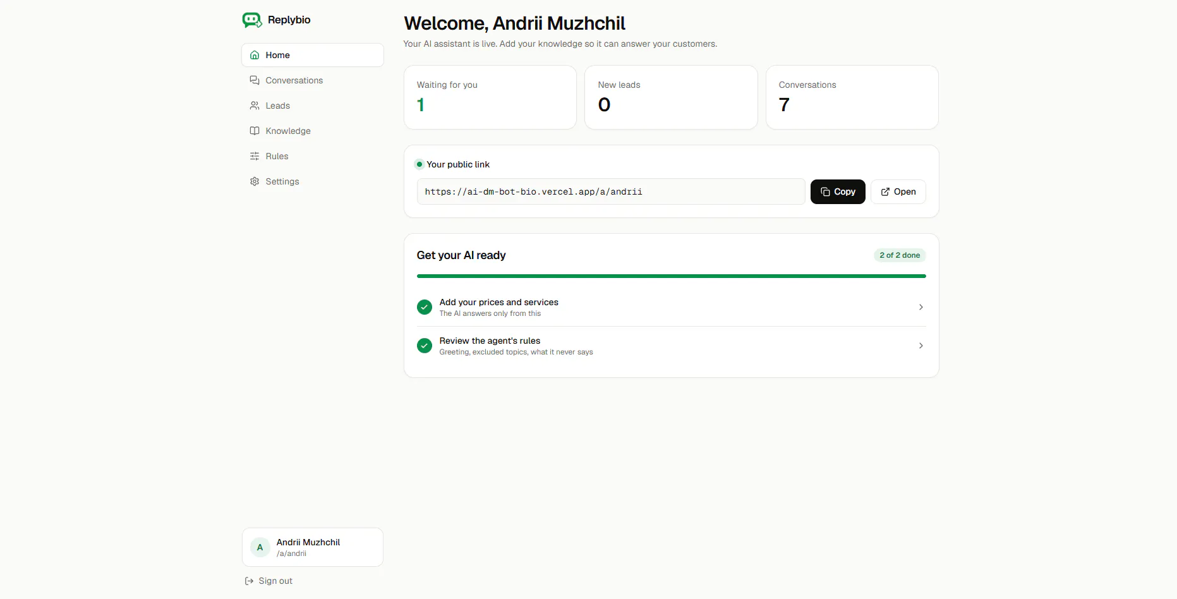Click the Replybio brand name text
Screen dimensions: 1177x599
point(289,20)
